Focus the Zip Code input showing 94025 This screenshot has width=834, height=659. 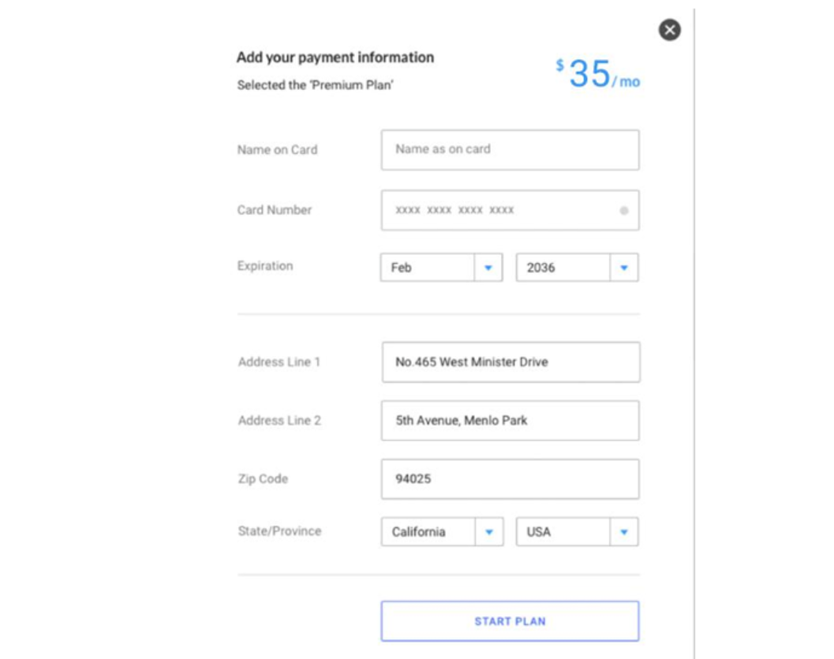(x=510, y=479)
